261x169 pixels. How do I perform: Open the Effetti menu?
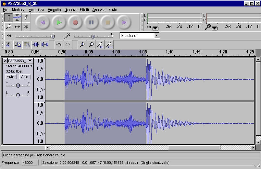tap(84, 10)
